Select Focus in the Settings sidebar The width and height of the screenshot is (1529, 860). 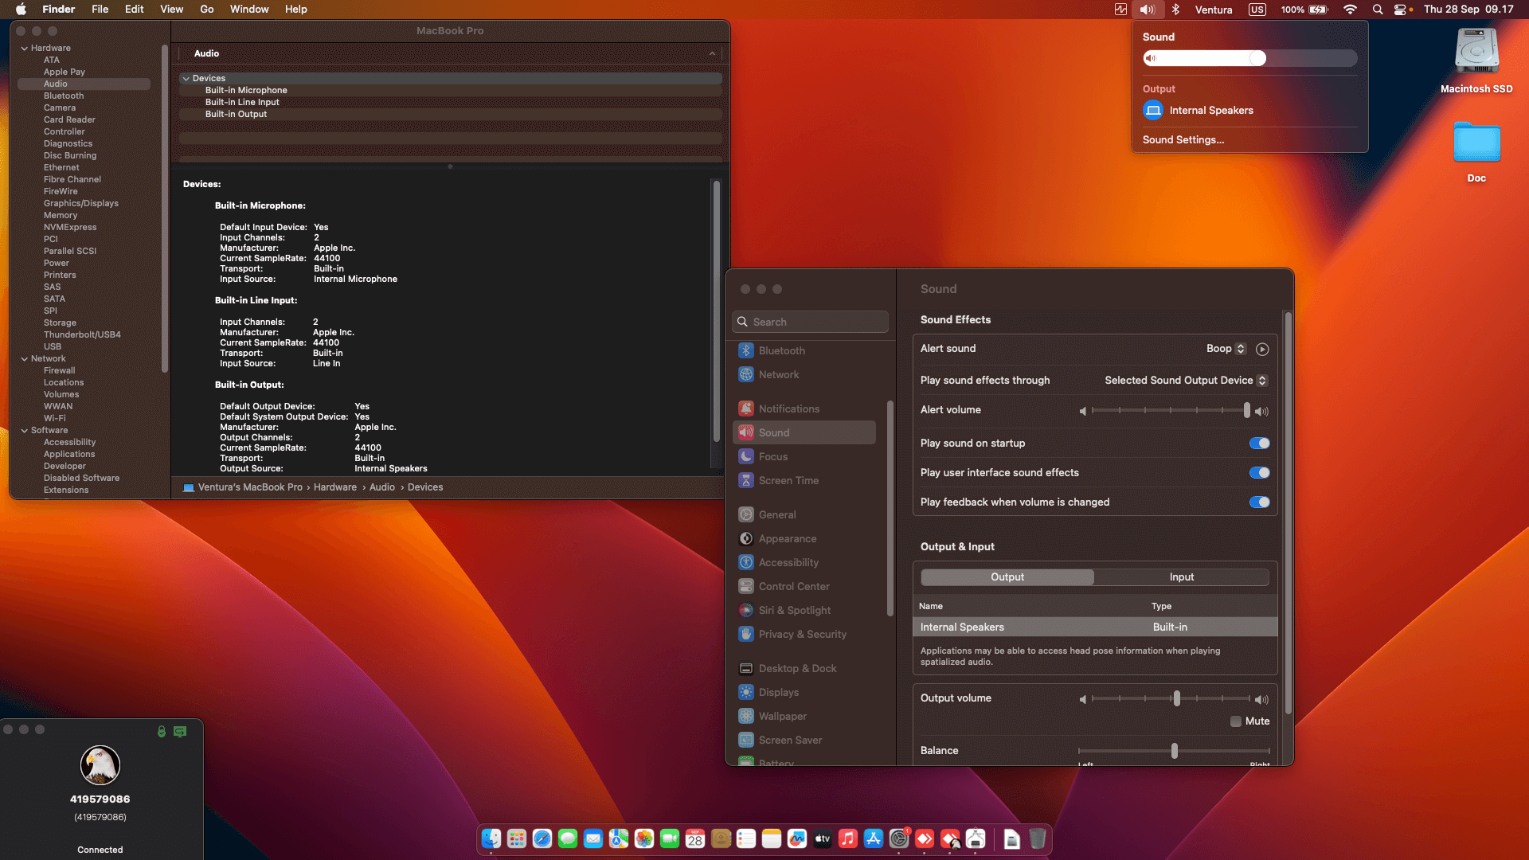point(773,456)
